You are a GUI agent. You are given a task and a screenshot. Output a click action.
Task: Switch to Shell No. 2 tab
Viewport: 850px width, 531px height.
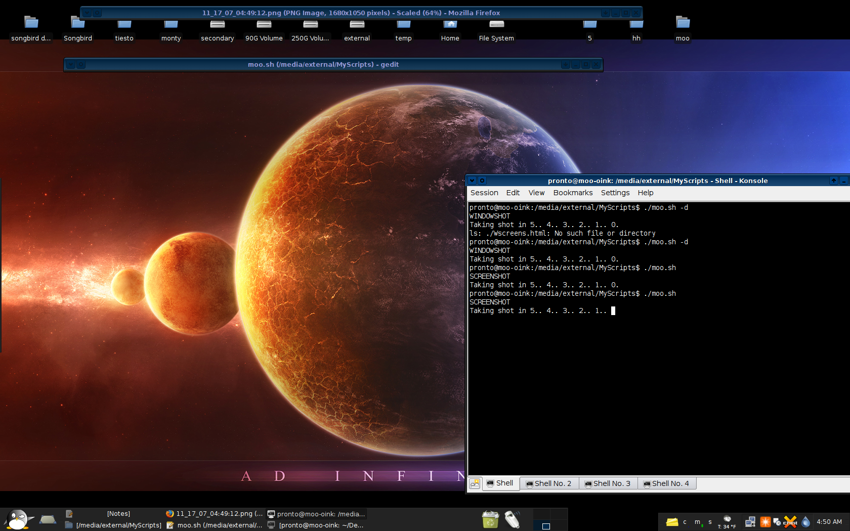tap(549, 483)
